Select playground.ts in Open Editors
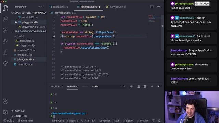This screenshot has height=123, width=219. (x=28, y=22)
